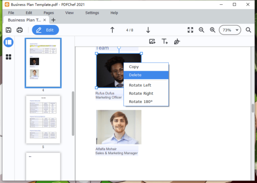Screen dimensions: 257x183
Task: Click the signature pen tool icon
Action: point(177,42)
